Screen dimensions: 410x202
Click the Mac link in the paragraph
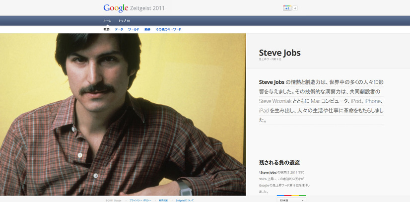[315, 101]
